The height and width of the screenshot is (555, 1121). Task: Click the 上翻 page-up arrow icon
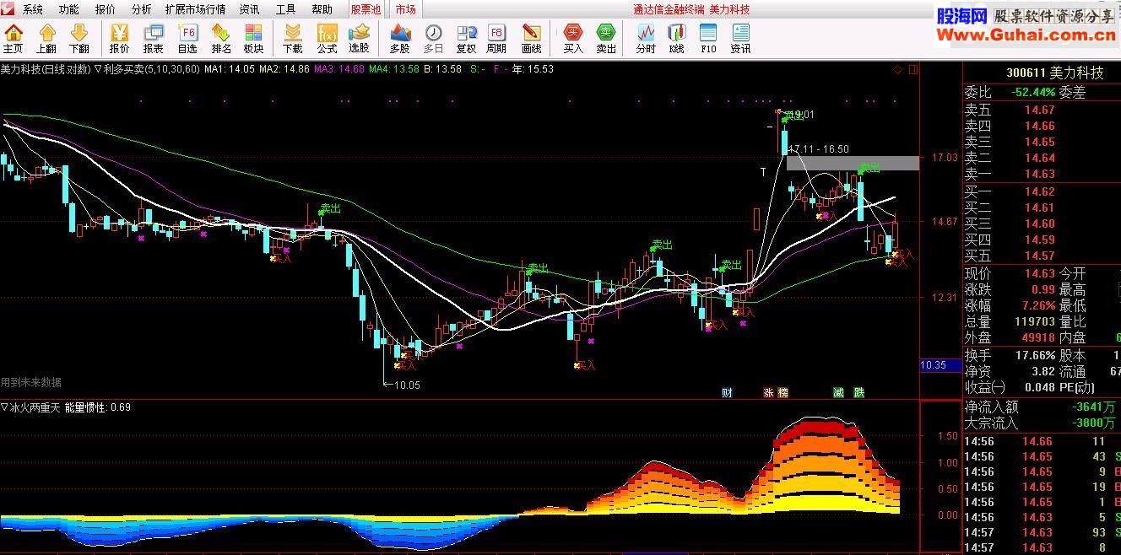[46, 39]
